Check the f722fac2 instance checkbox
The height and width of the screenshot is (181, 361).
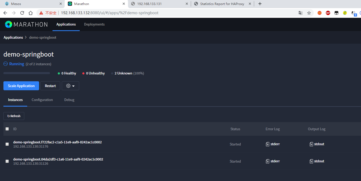point(7,144)
